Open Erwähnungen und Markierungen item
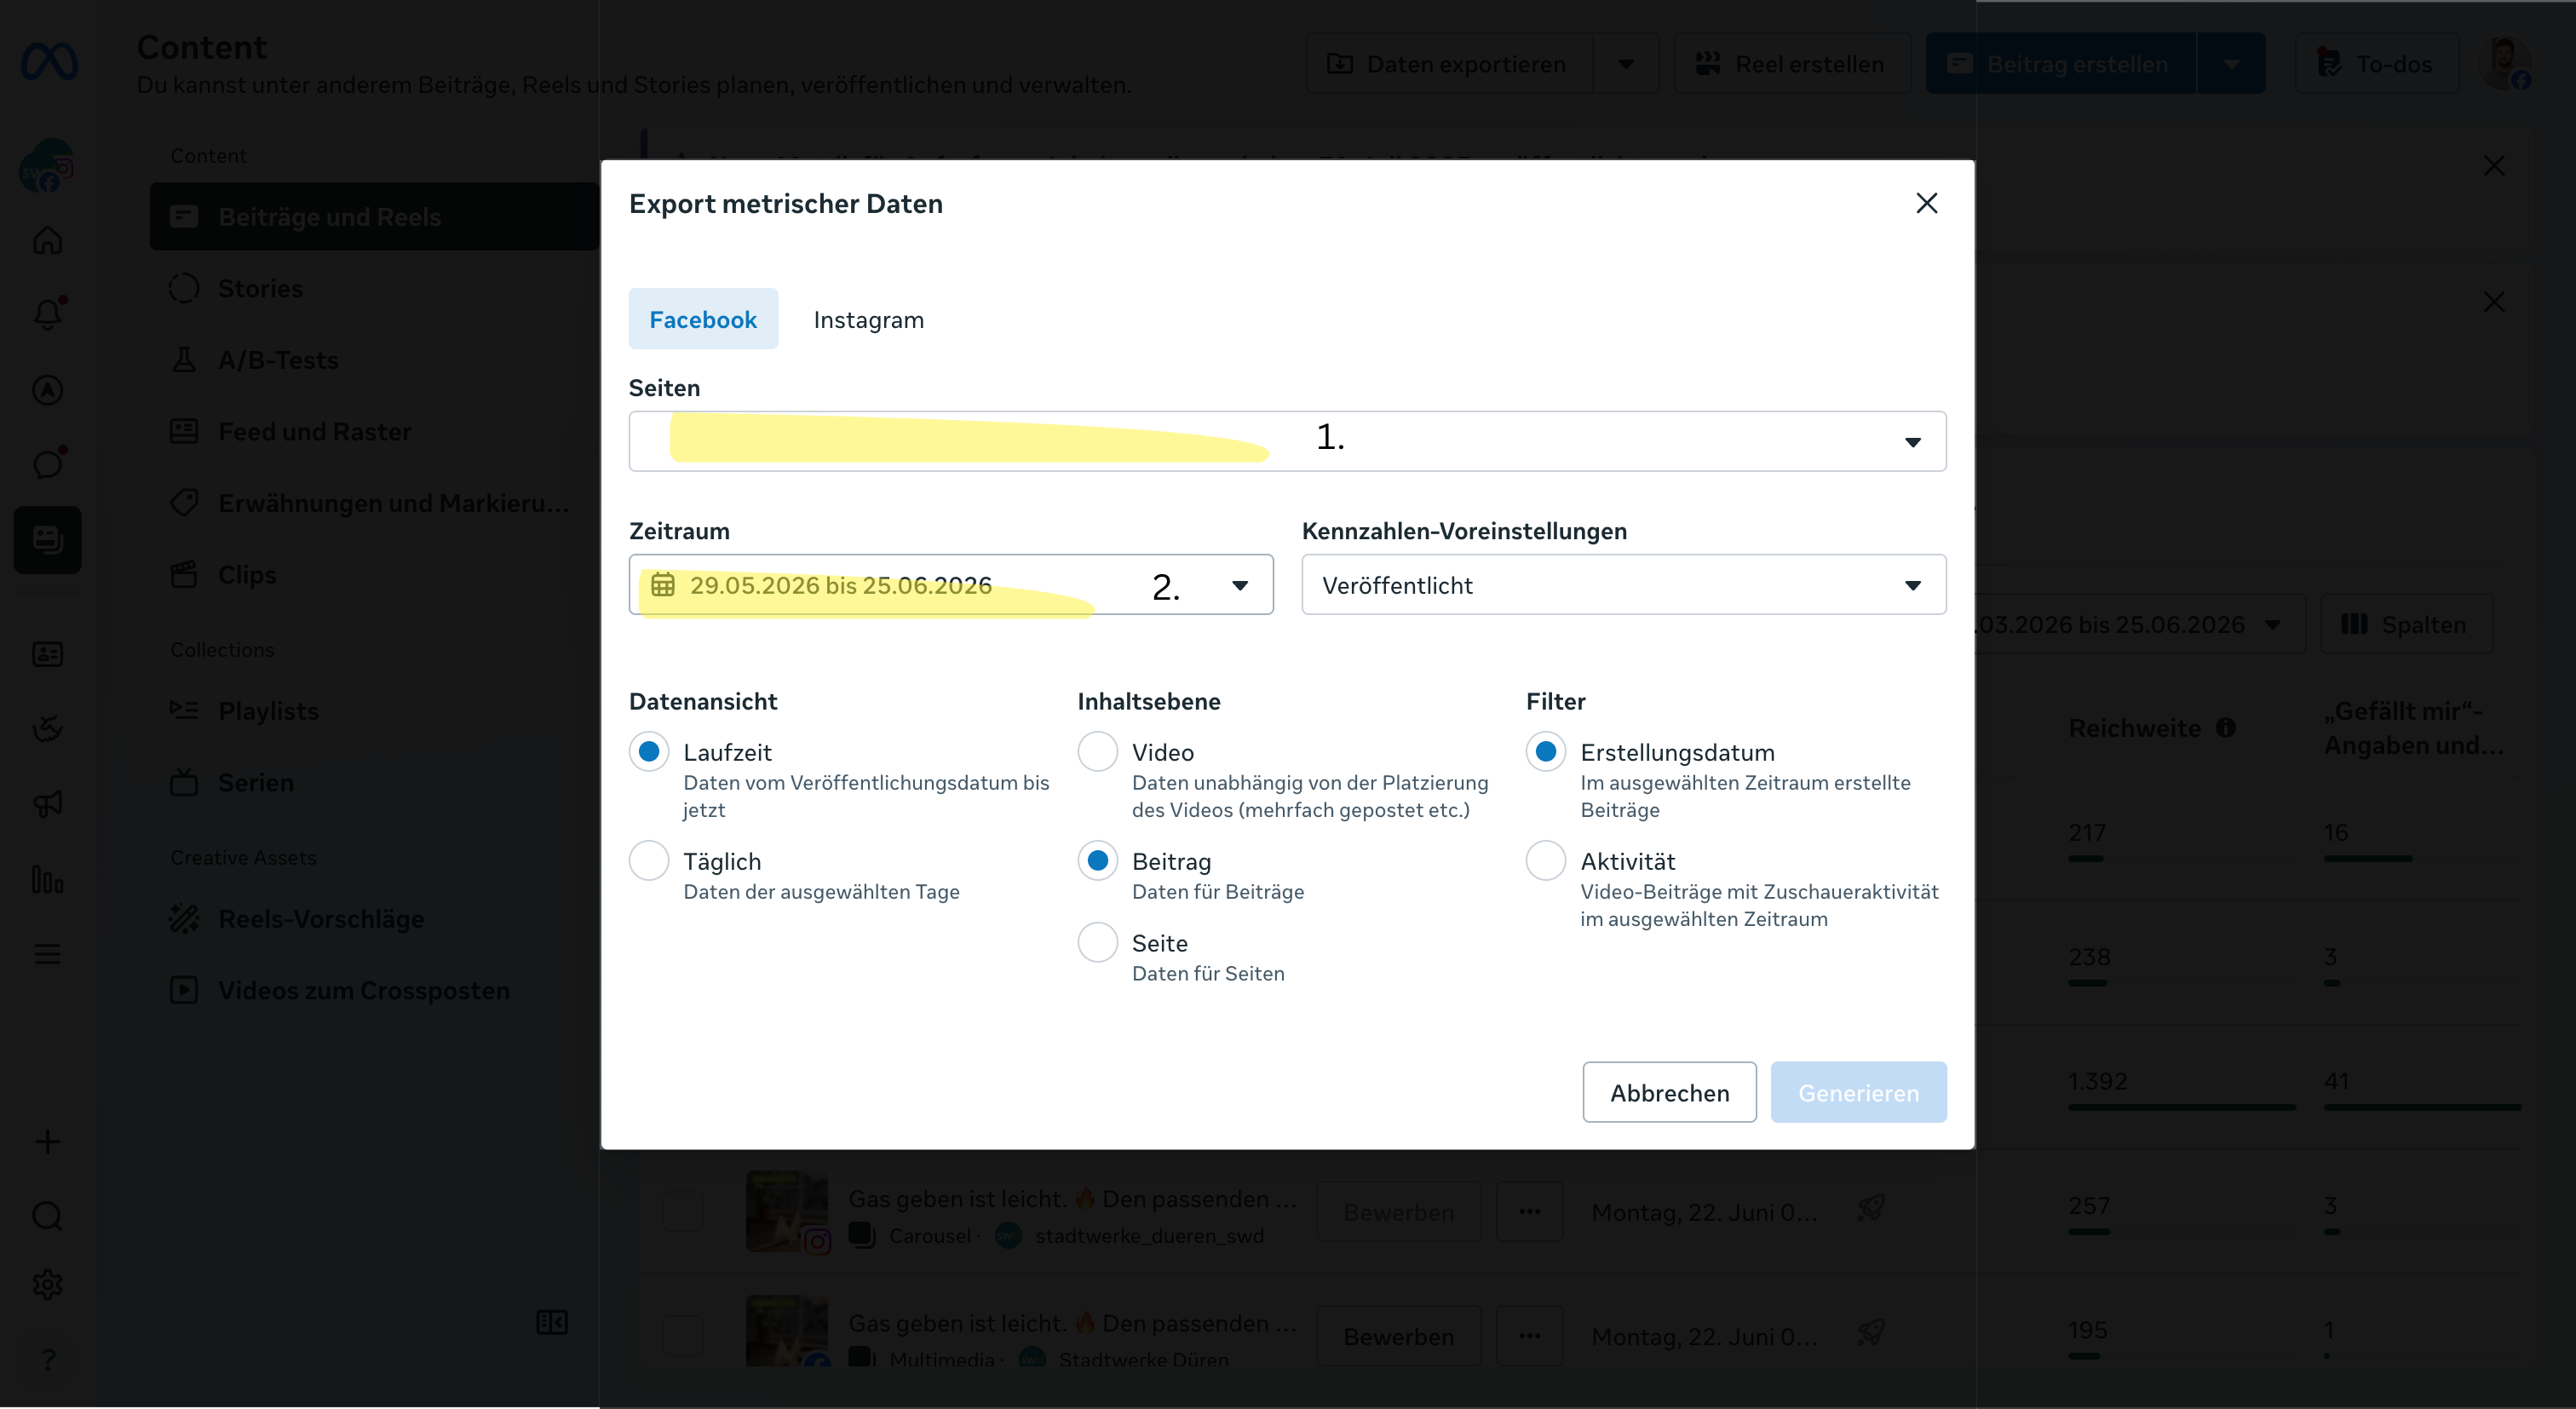Screen dimensions: 2576x1409 tap(375, 503)
